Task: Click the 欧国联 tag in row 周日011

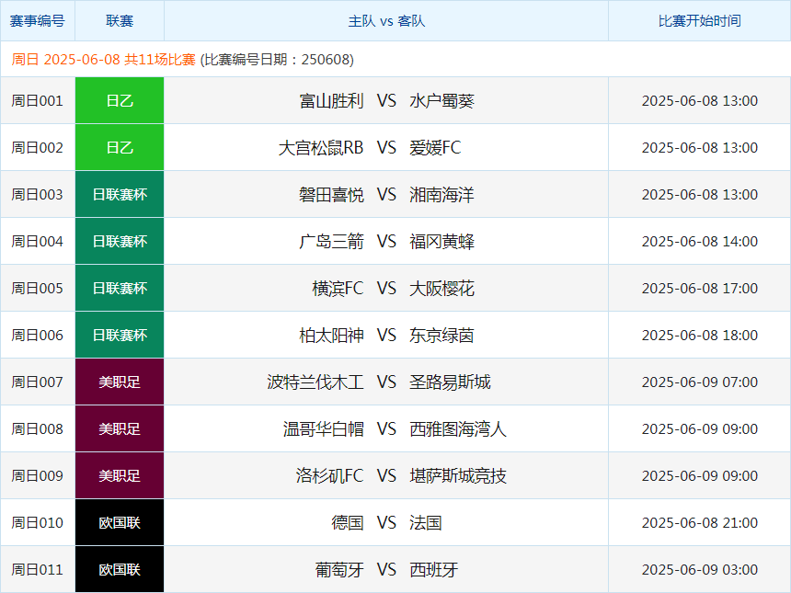Action: [120, 569]
